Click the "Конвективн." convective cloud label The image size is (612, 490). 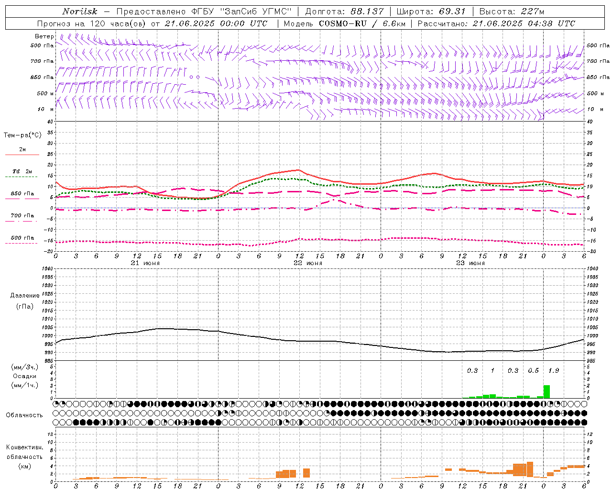click(x=24, y=447)
